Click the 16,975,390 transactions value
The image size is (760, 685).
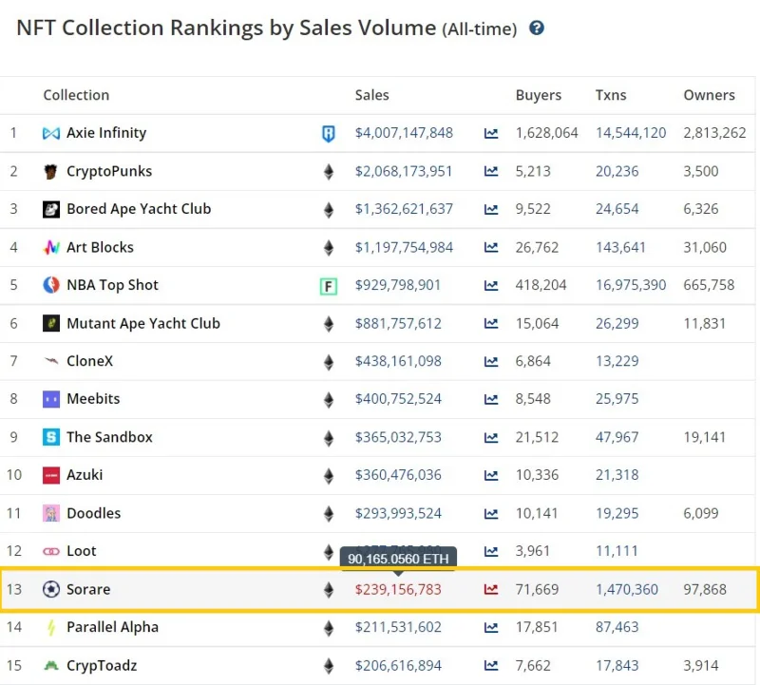631,285
